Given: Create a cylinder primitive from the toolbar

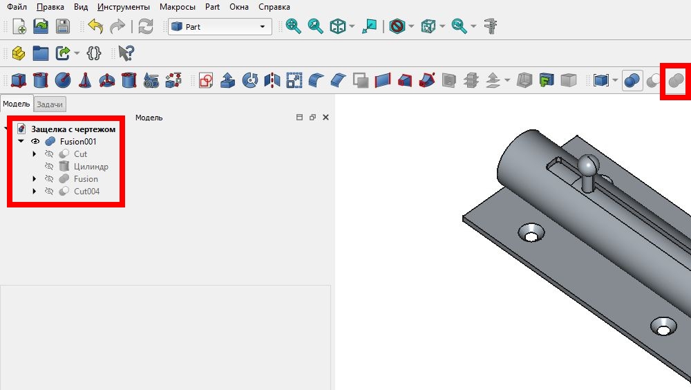Looking at the screenshot, I should click(x=41, y=80).
